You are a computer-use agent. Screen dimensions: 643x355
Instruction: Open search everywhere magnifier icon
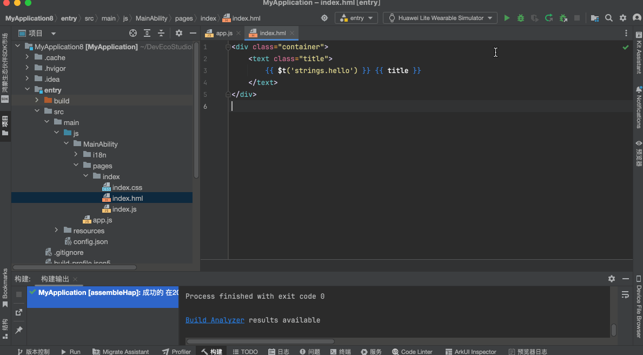click(609, 18)
